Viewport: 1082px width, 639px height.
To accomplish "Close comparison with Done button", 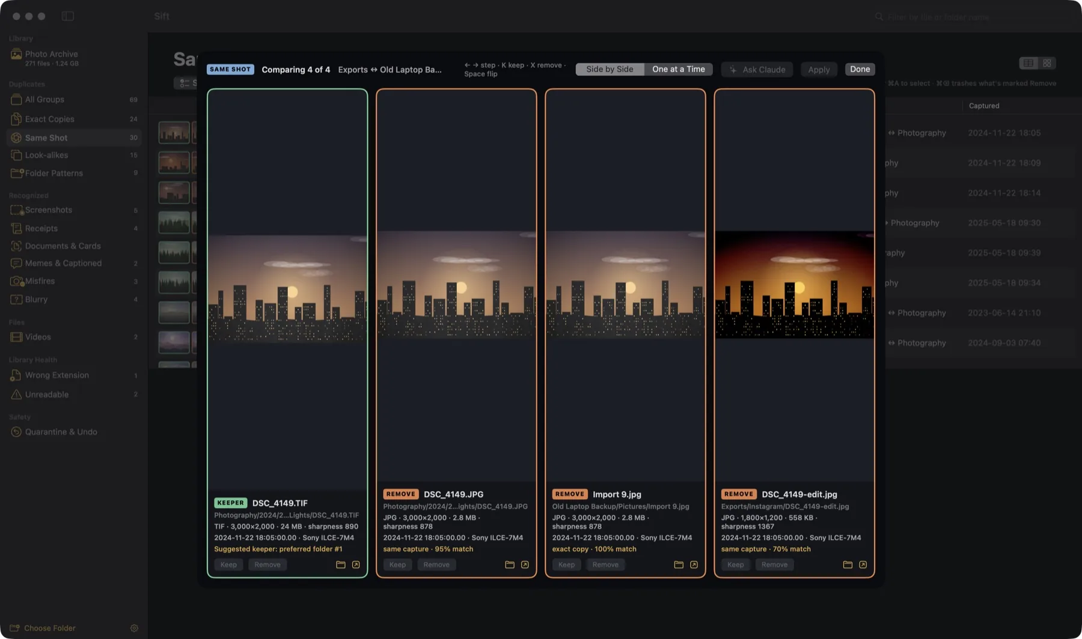I will pyautogui.click(x=860, y=69).
